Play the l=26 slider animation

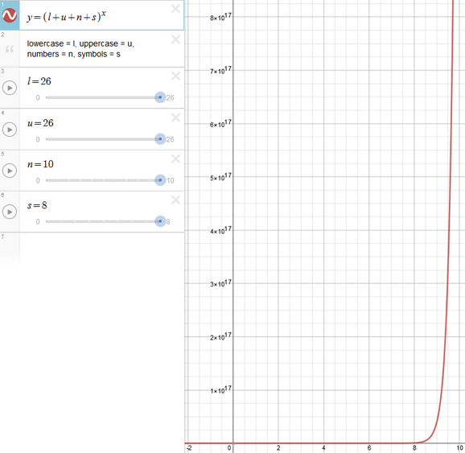coord(10,88)
